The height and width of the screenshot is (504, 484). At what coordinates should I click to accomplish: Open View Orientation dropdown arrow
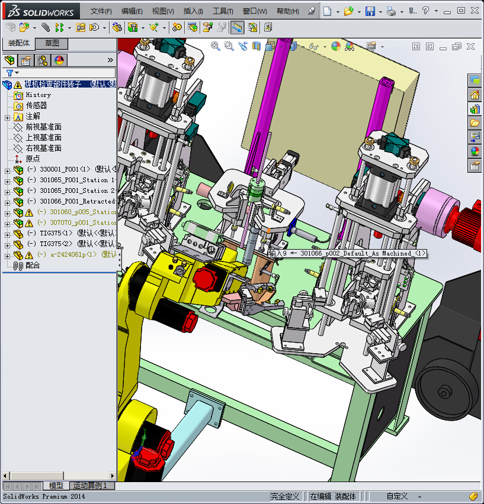coord(281,47)
